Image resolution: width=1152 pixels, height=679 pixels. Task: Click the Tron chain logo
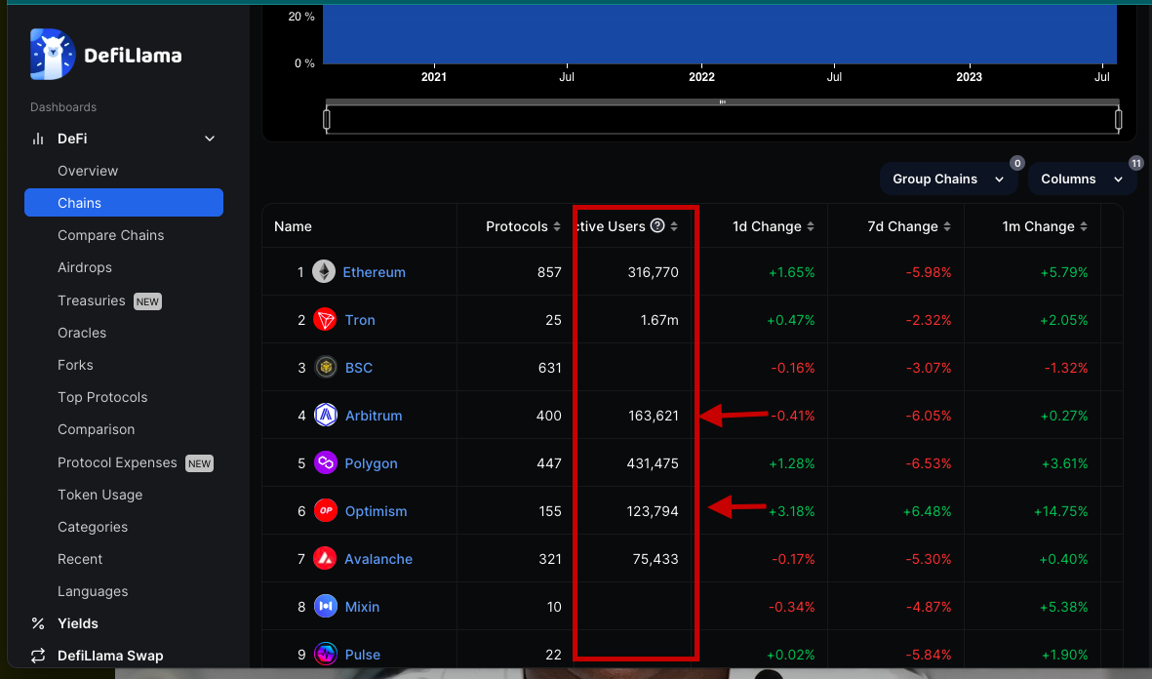(x=325, y=320)
